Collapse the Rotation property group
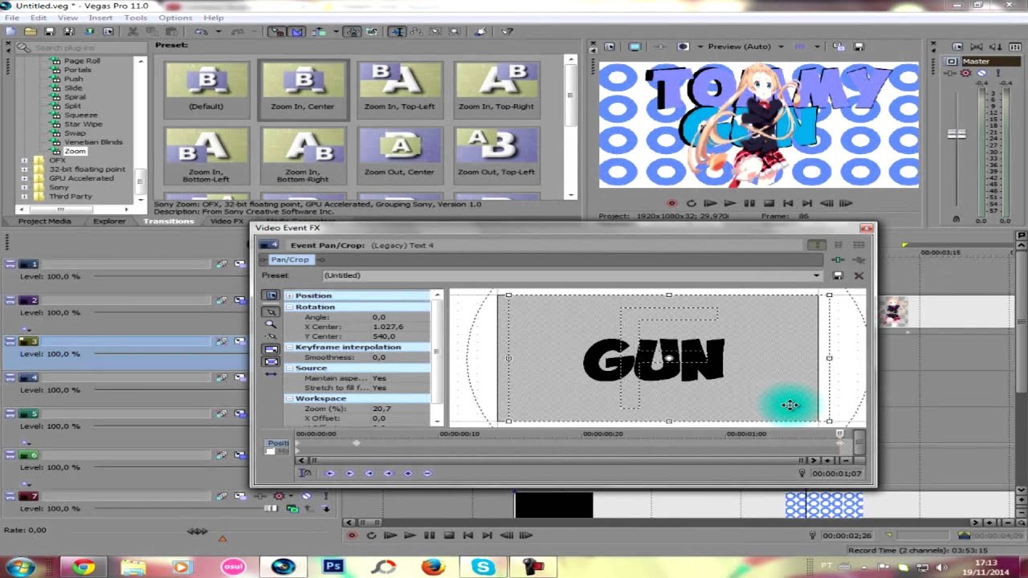This screenshot has width=1028, height=578. point(289,307)
